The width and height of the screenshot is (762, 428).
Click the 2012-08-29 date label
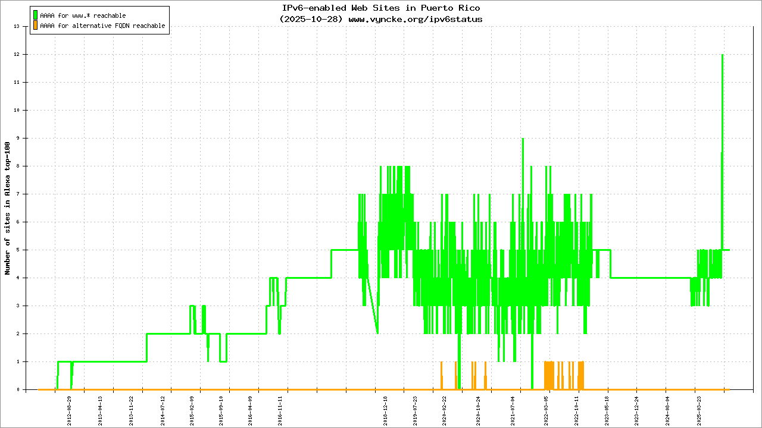pyautogui.click(x=70, y=409)
